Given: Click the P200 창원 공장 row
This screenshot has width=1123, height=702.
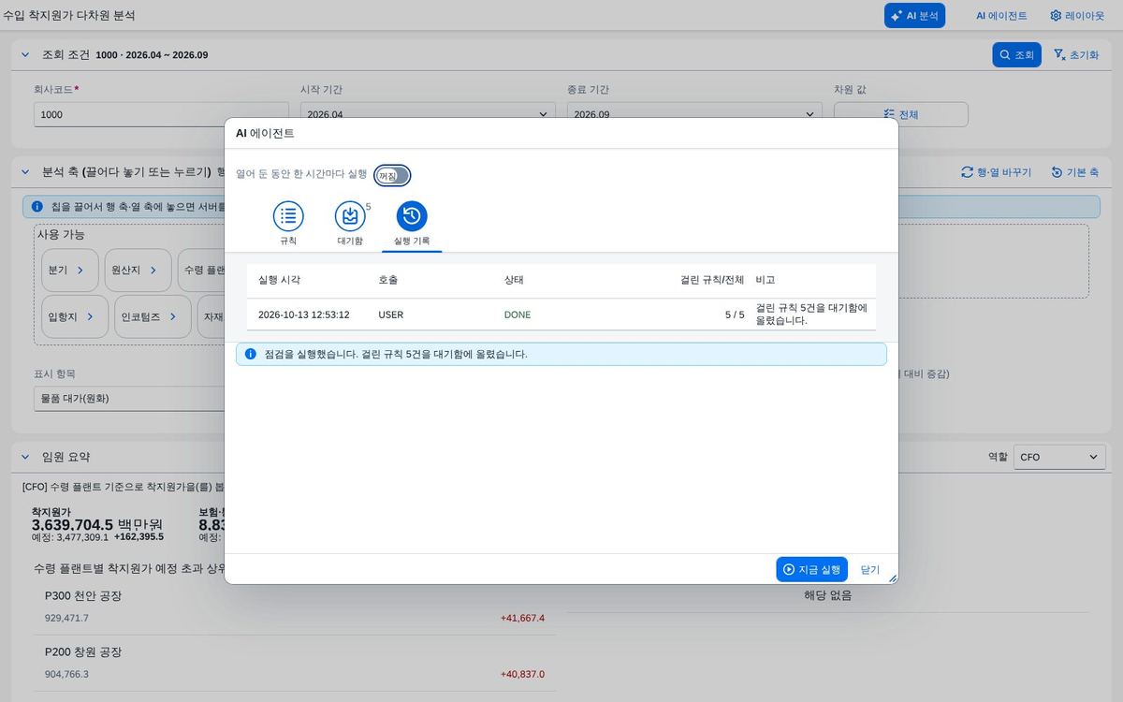Looking at the screenshot, I should pyautogui.click(x=295, y=663).
